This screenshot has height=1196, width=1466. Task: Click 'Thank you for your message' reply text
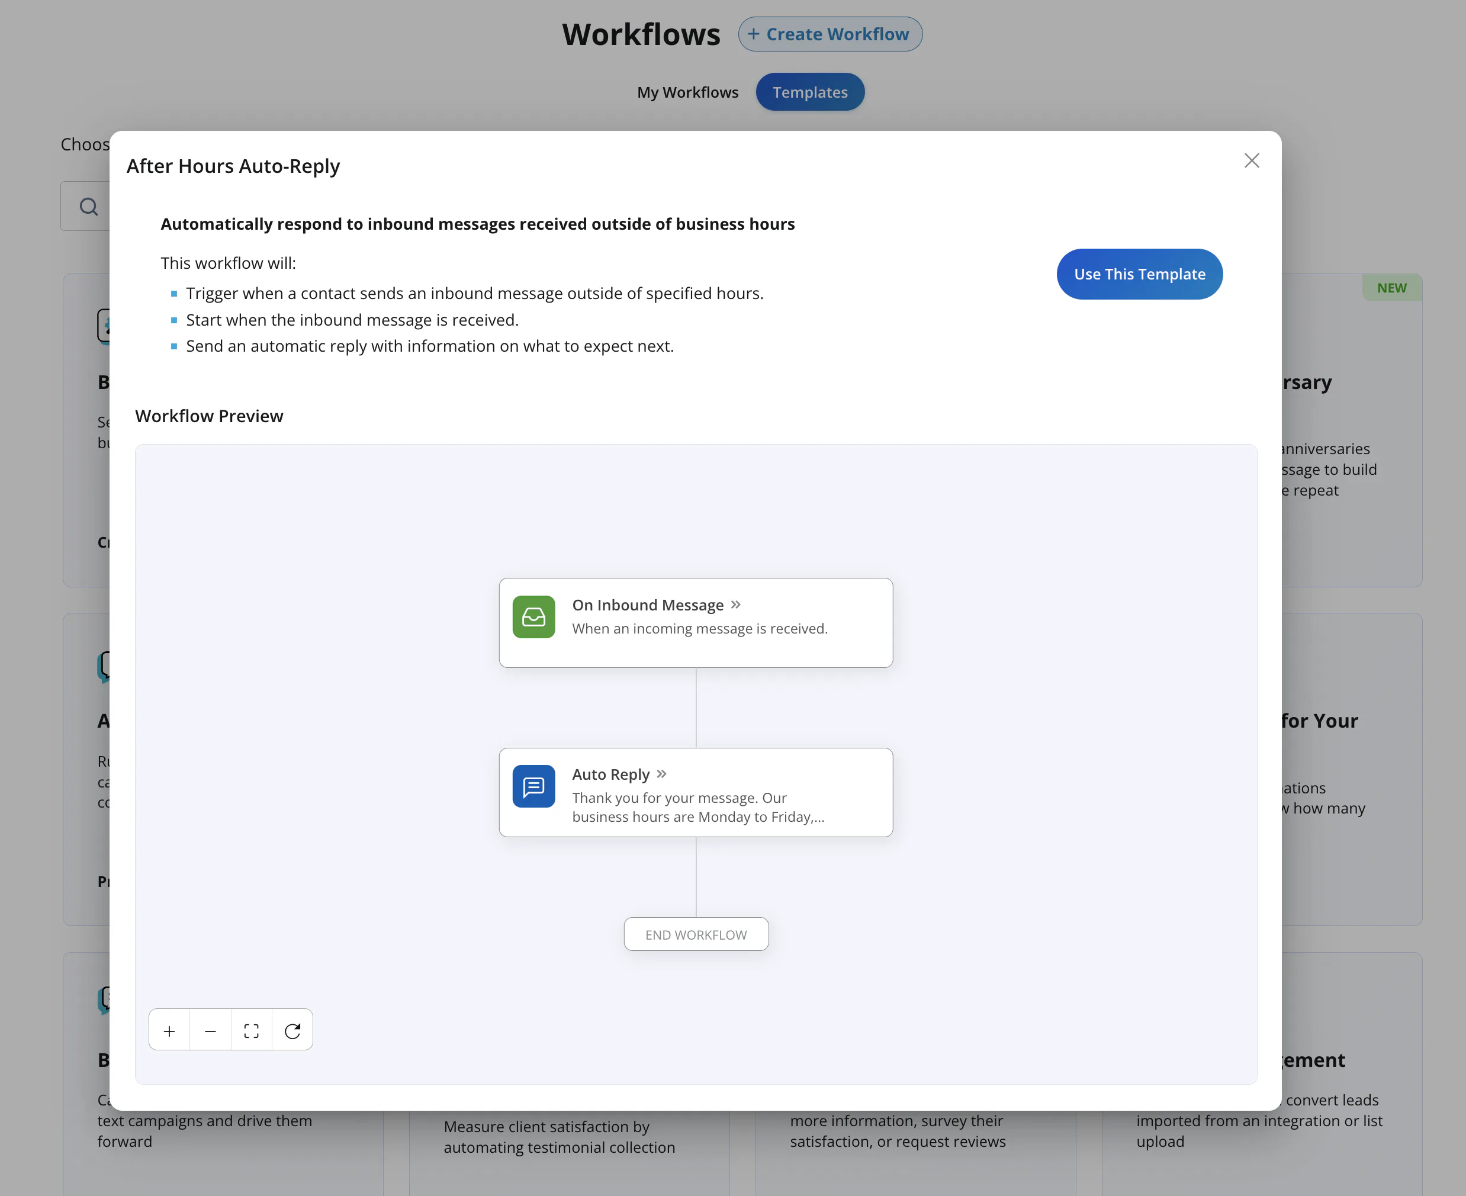click(x=698, y=807)
